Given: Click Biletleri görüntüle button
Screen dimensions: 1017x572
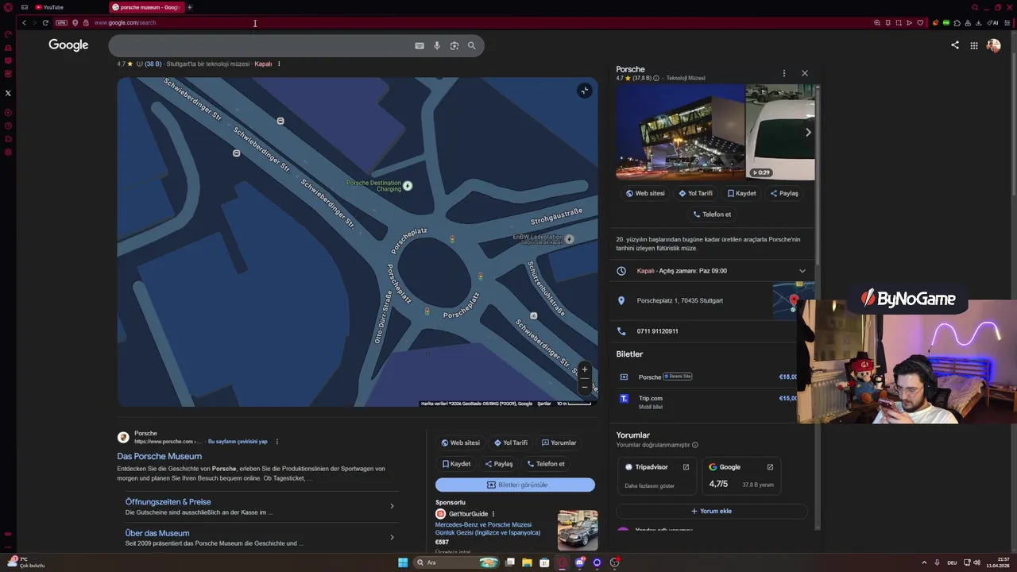Looking at the screenshot, I should tap(515, 485).
